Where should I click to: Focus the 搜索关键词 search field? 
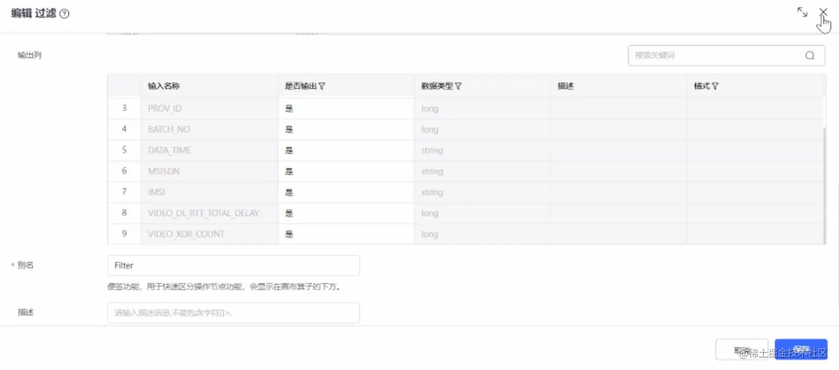(726, 55)
